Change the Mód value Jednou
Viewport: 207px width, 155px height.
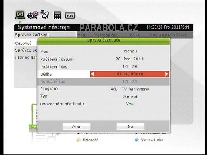click(130, 52)
